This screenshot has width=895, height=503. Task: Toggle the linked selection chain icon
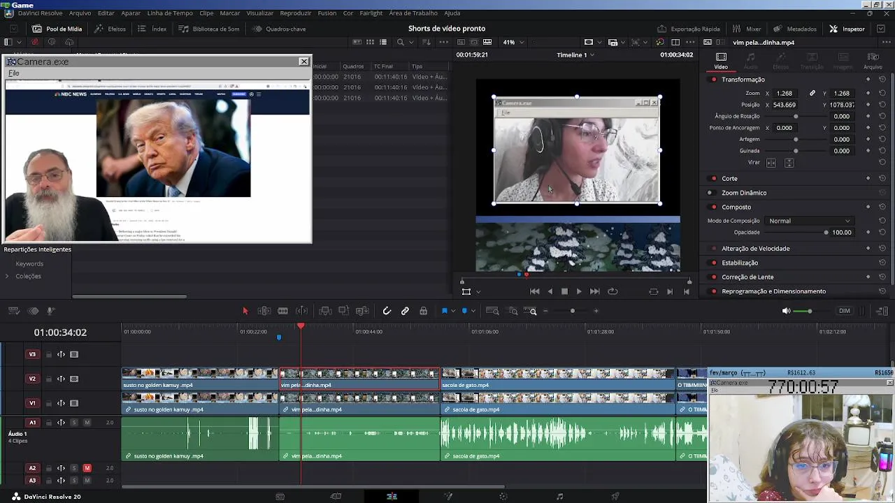click(405, 311)
